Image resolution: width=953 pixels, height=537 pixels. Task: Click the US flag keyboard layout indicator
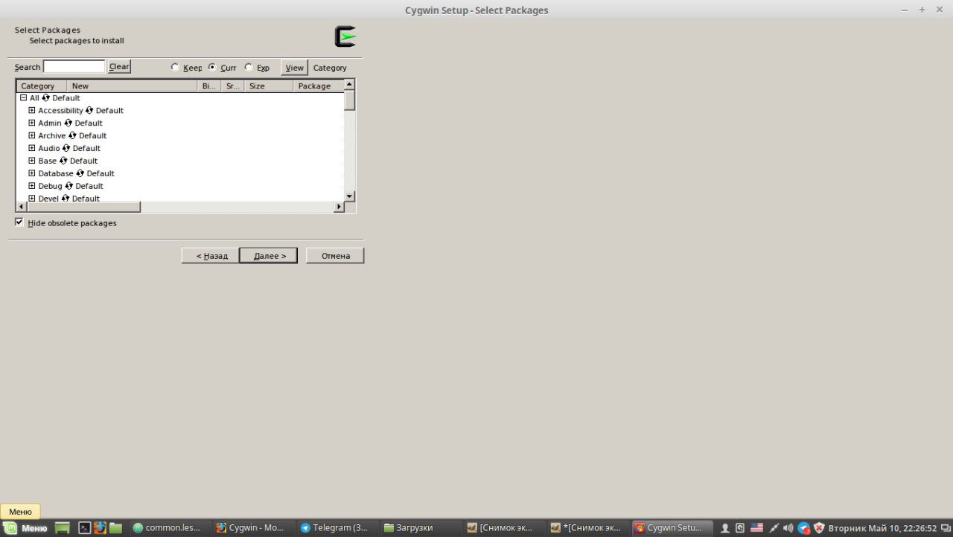click(756, 528)
